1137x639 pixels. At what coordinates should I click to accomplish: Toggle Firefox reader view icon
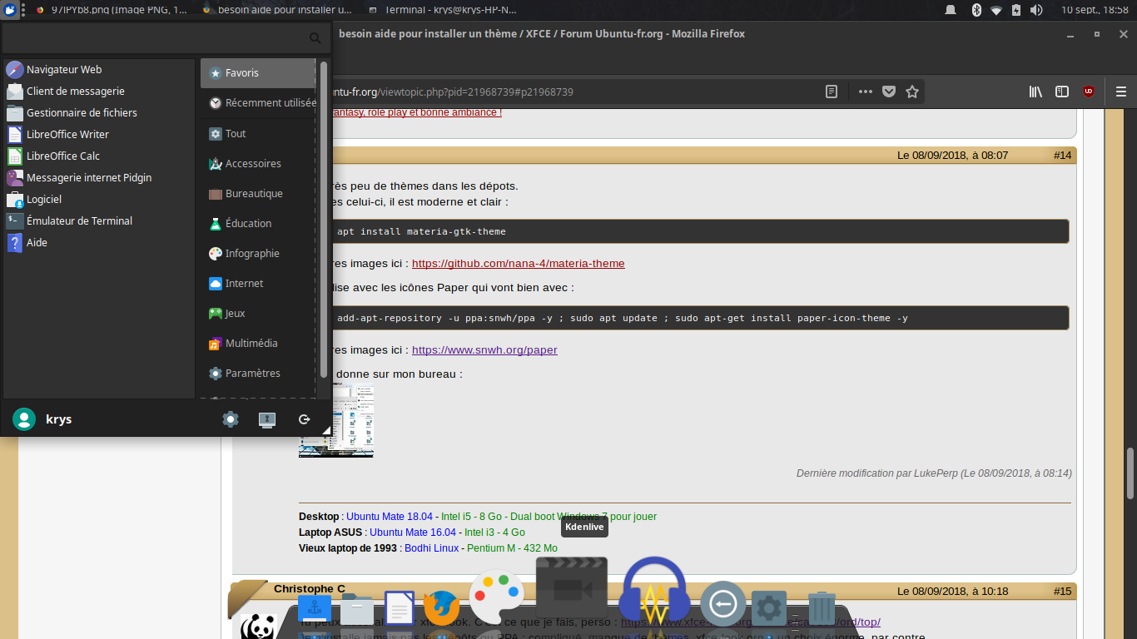tap(832, 92)
